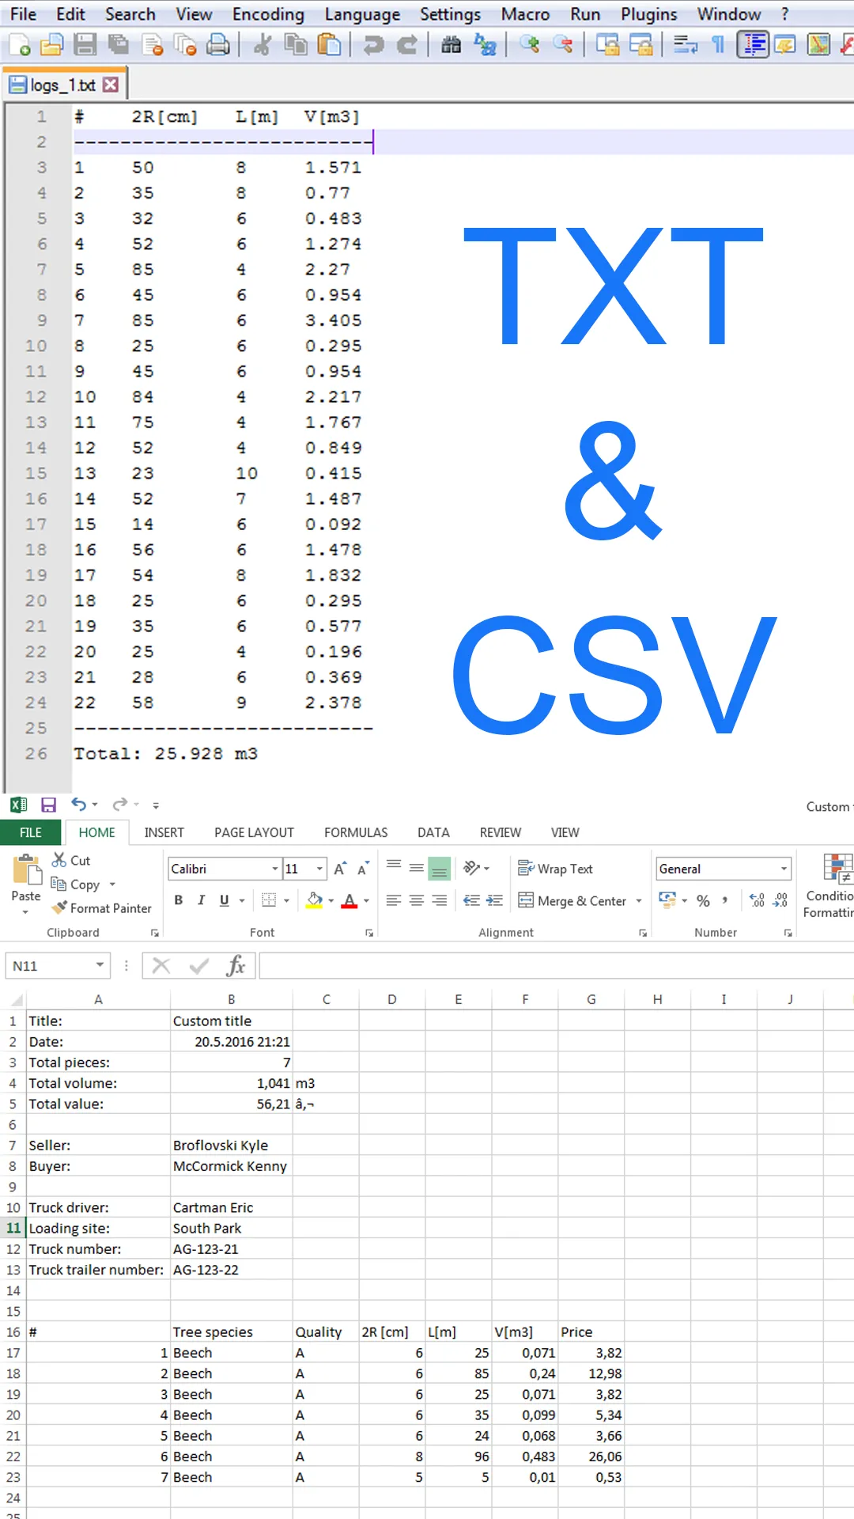Click Increase Decimal icon
The height and width of the screenshot is (1519, 854).
(x=757, y=900)
